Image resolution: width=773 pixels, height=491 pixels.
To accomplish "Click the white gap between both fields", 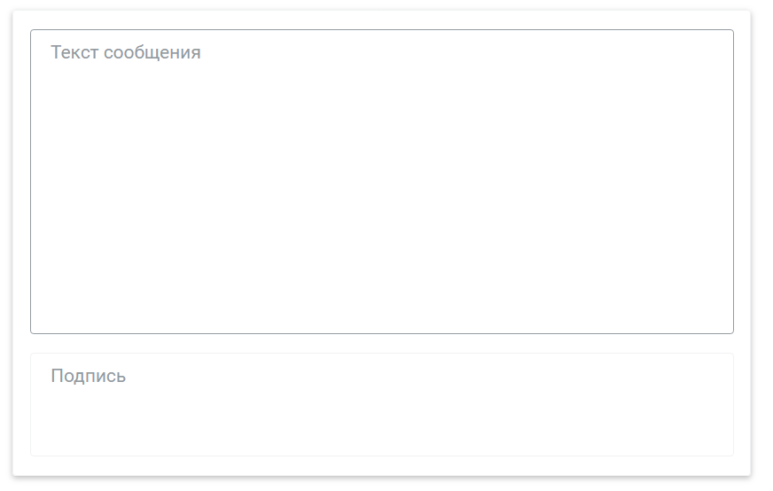I will [x=381, y=344].
